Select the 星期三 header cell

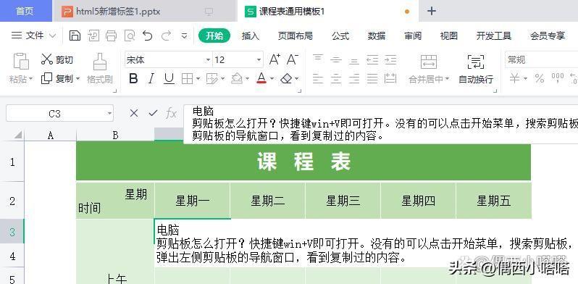tap(343, 201)
